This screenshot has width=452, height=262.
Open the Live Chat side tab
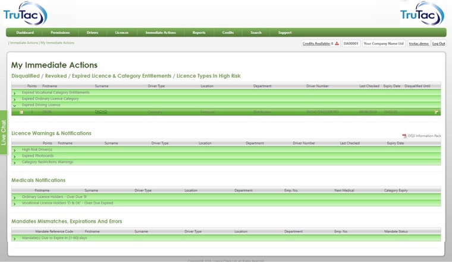coord(4,132)
